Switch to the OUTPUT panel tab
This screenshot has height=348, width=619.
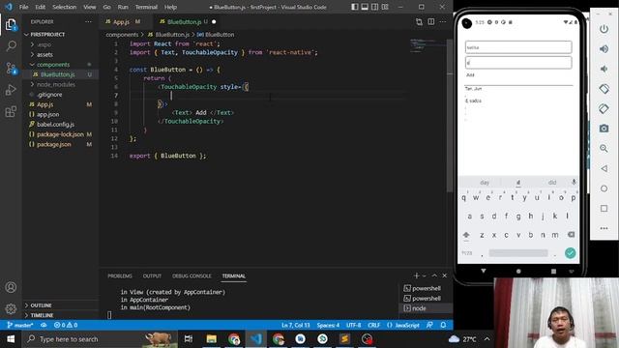pos(152,275)
